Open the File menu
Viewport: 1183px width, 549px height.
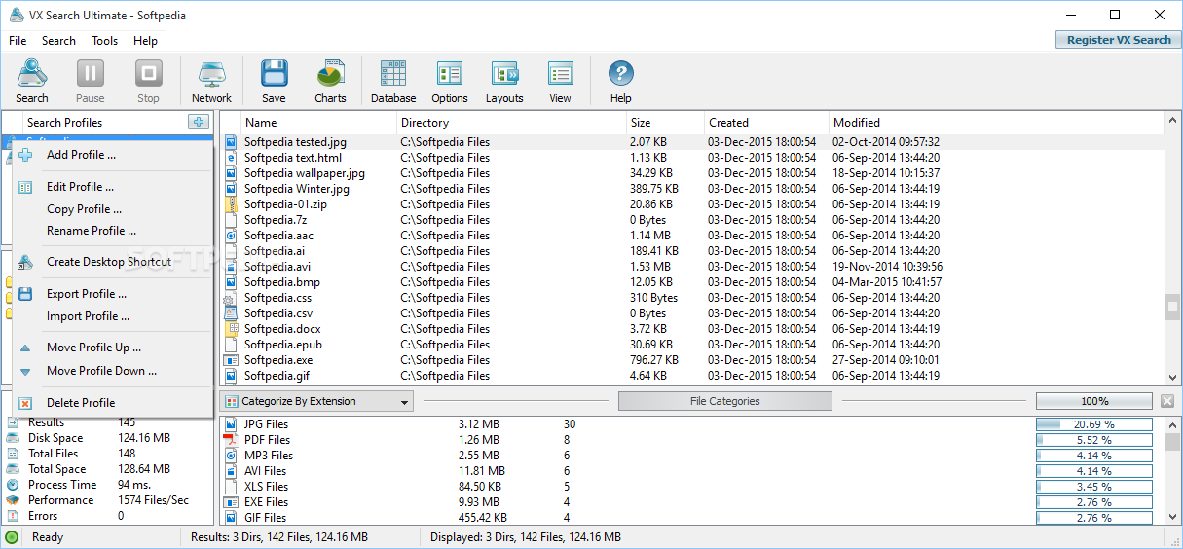coord(18,41)
